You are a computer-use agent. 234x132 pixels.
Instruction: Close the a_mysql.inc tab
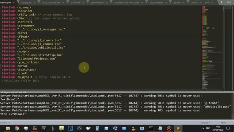pyautogui.click(x=35, y=3)
